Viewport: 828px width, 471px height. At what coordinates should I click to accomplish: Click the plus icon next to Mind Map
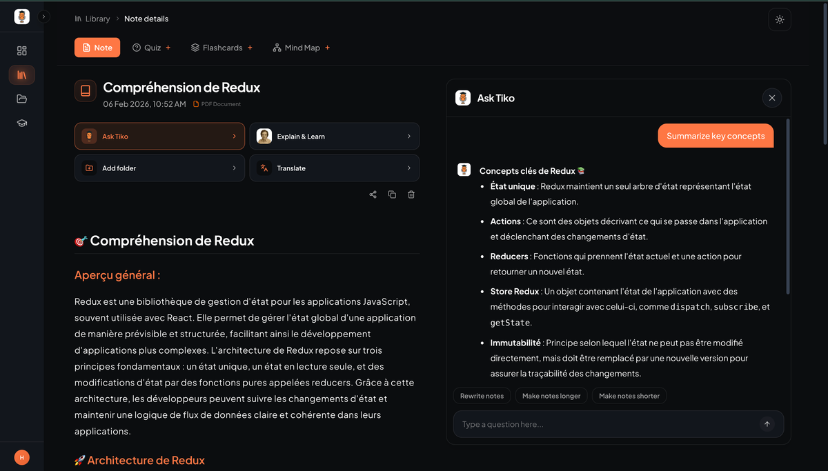(x=328, y=48)
